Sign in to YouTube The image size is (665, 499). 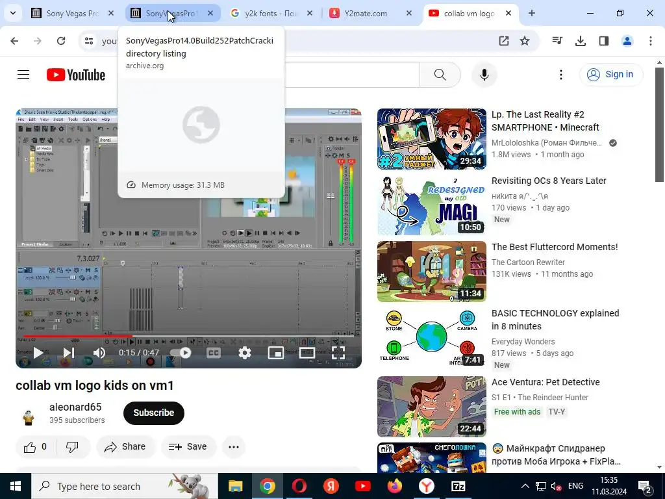click(x=610, y=74)
